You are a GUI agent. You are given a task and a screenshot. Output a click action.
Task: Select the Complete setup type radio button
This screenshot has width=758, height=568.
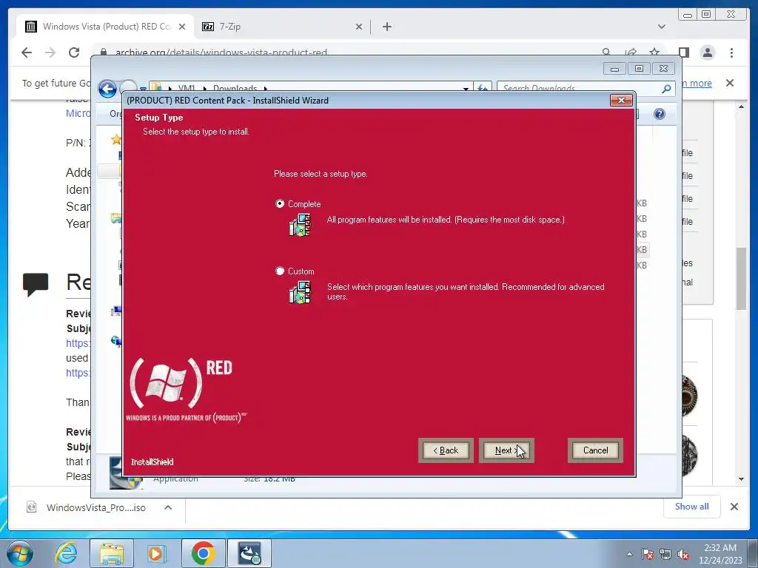tap(280, 204)
